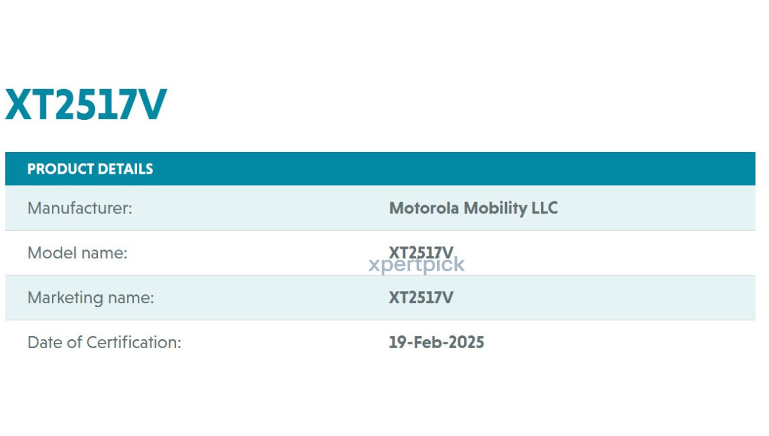Image resolution: width=769 pixels, height=436 pixels.
Task: Click the Manufacturer label
Action: [x=80, y=208]
